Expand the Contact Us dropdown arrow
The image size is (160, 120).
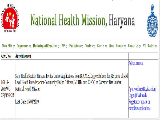coord(140,46)
